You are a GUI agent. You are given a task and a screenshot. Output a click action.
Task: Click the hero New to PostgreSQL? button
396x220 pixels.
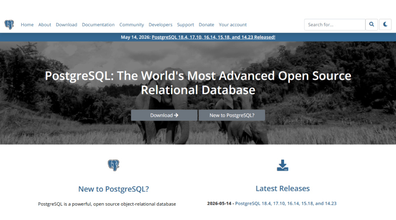pos(232,115)
